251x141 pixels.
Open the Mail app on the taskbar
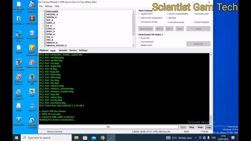[94, 137]
